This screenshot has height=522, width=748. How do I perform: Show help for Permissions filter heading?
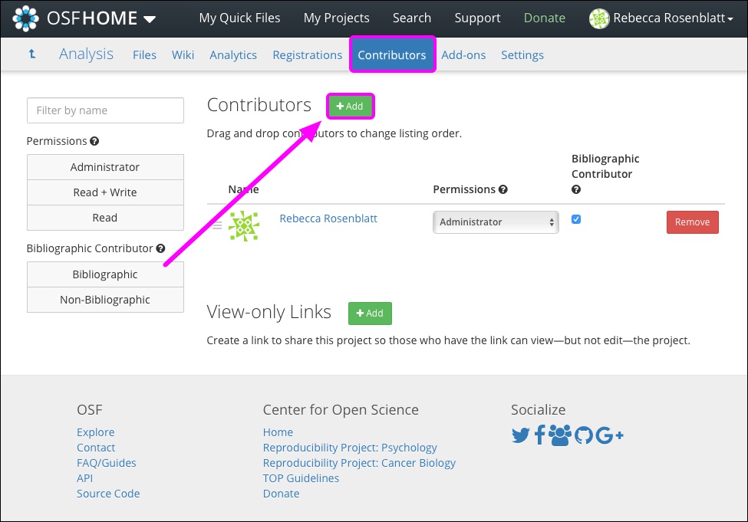94,141
